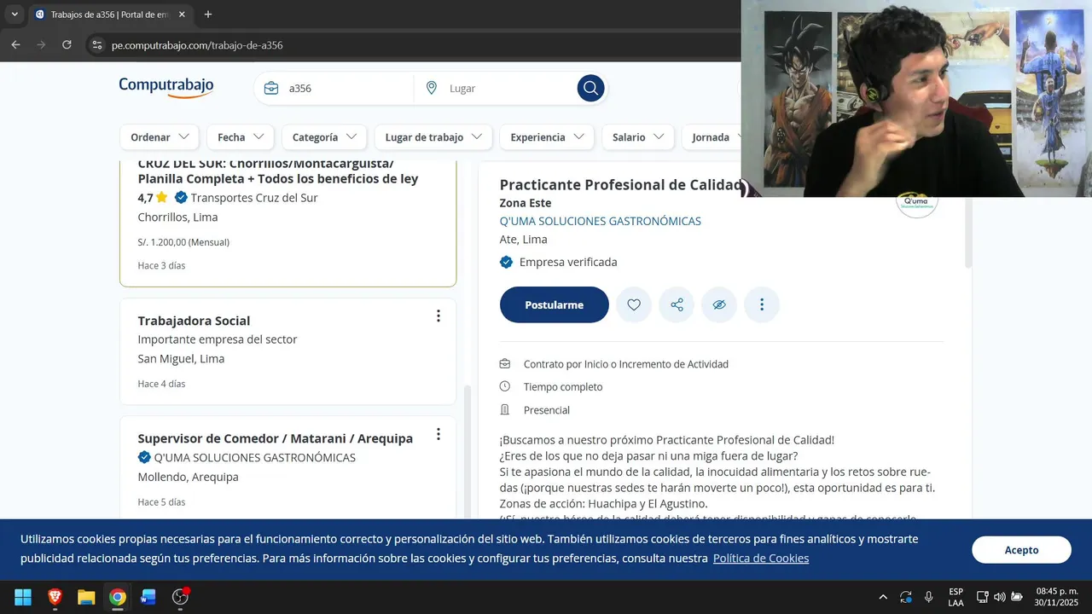Open Brave browser from taskbar

point(55,597)
